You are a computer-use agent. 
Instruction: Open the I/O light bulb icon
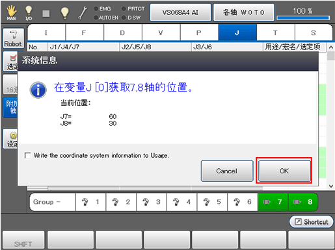point(29,13)
